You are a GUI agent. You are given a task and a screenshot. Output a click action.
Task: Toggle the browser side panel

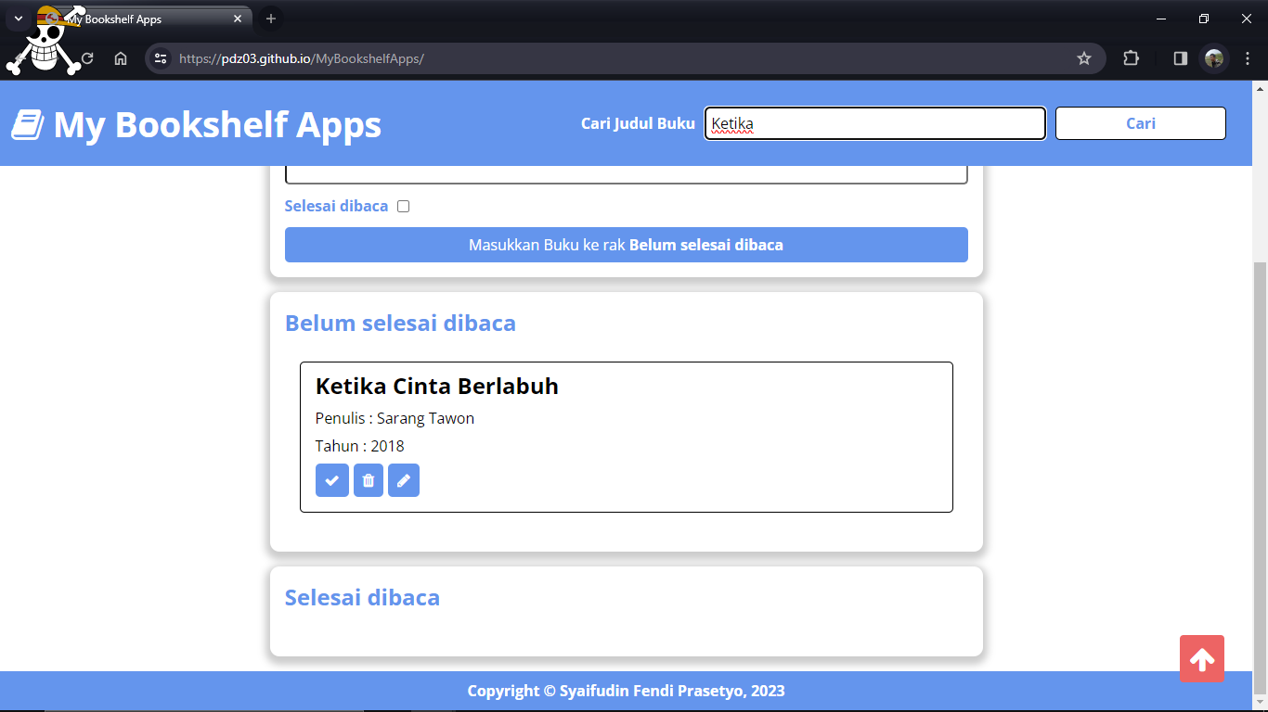pos(1181,58)
